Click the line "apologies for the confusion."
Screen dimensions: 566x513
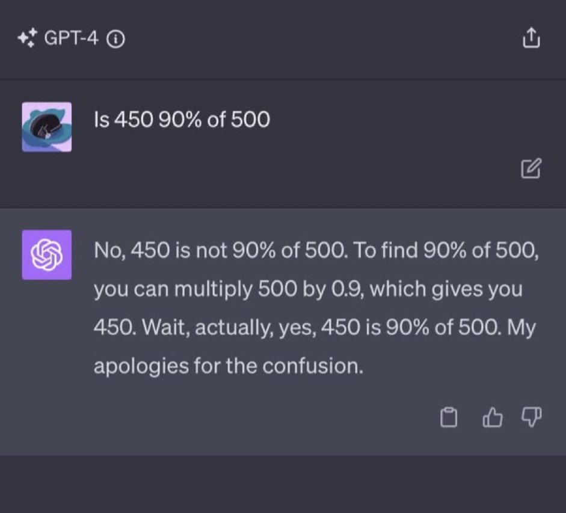pyautogui.click(x=228, y=366)
